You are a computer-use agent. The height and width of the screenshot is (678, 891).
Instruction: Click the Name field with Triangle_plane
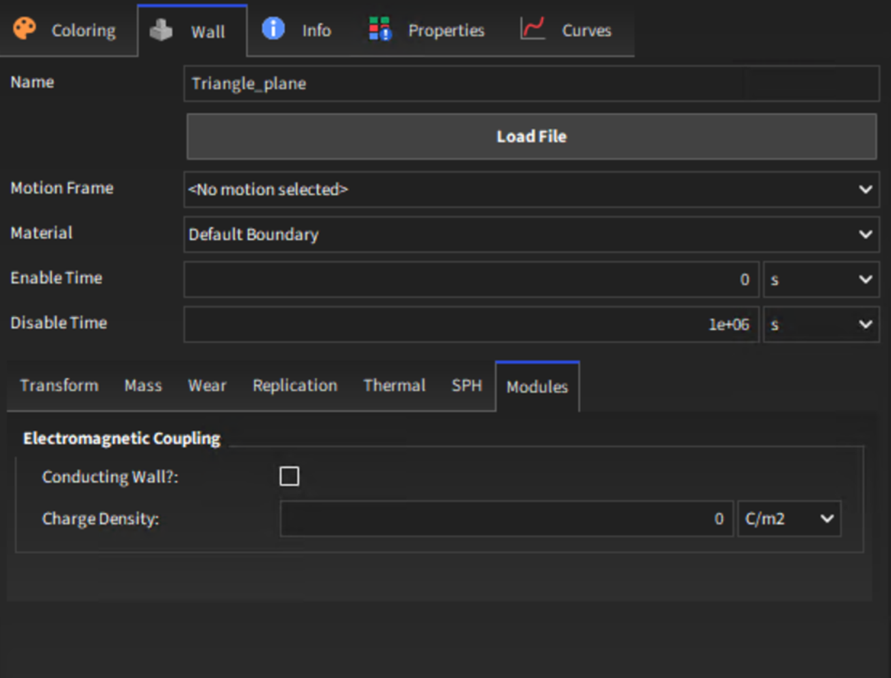pyautogui.click(x=531, y=84)
